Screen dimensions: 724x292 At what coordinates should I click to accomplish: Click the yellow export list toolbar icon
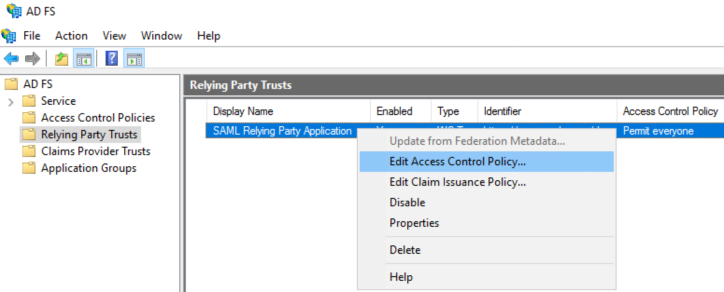pos(61,59)
